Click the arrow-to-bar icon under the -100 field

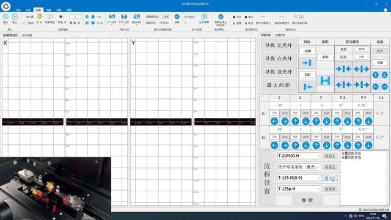307,62
